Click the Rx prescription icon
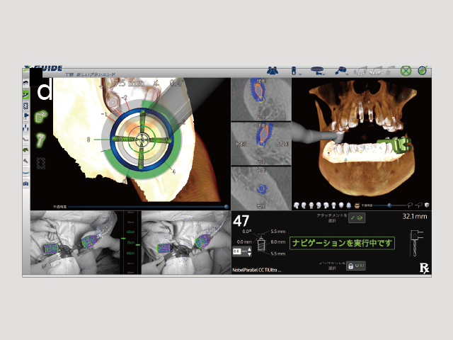This screenshot has height=340, width=453. [424, 267]
